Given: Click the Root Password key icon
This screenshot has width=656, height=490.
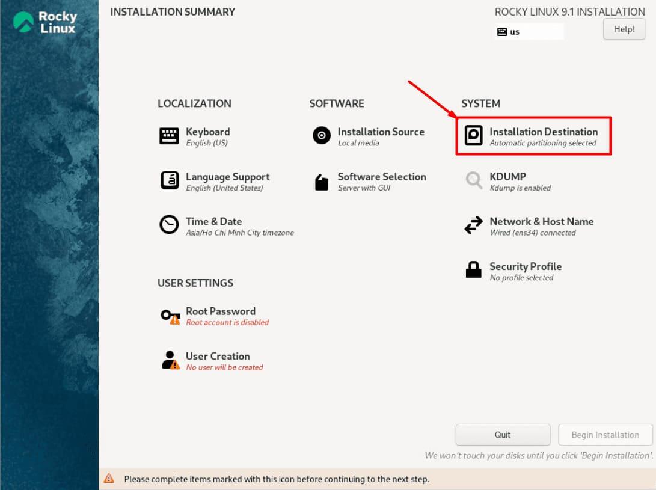Looking at the screenshot, I should pyautogui.click(x=170, y=316).
